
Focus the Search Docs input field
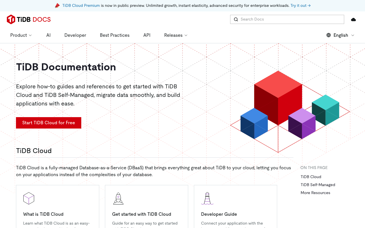[x=287, y=19]
